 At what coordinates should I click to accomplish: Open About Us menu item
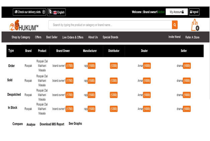[93, 37]
